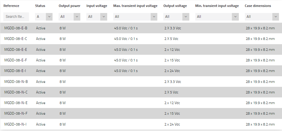This screenshot has height=131, width=282.
Task: Click the Reference search input field
Action: tap(16, 17)
